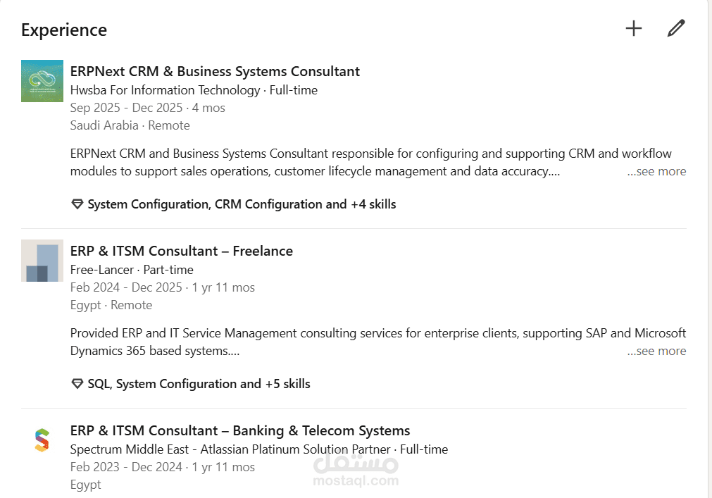Open the Banking & Telecom Systems job title
This screenshot has height=498, width=712.
[x=240, y=430]
